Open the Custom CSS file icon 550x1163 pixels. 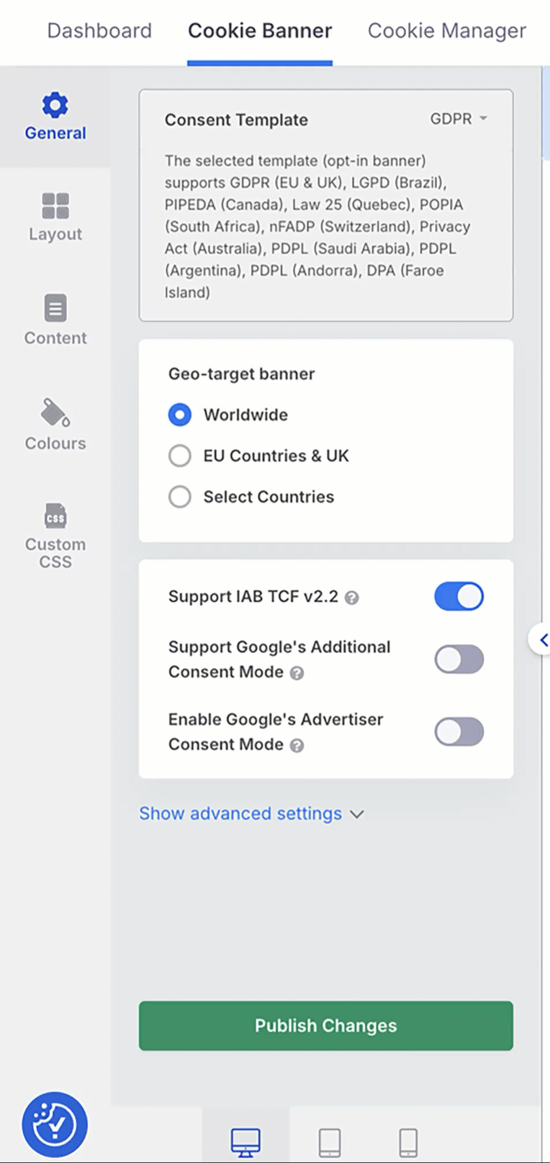pyautogui.click(x=55, y=516)
